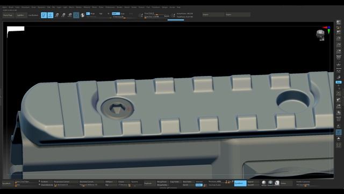Click the view Move icon on right shelf

(x=339, y=100)
